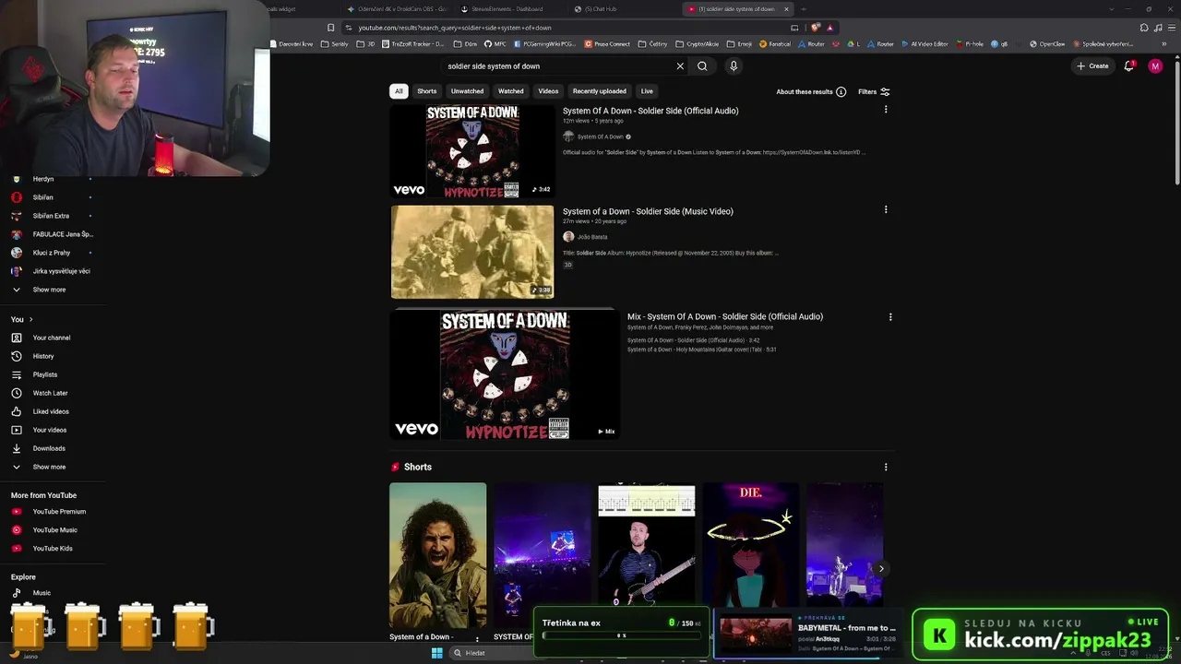Open the Pi-hole bookmark
The width and height of the screenshot is (1181, 664).
point(970,43)
